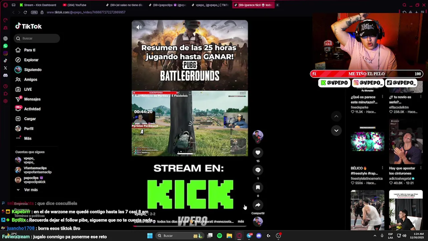Open Instagram in the Opera sidebar
Image resolution: width=428 pixels, height=241 pixels.
[x=5, y=53]
